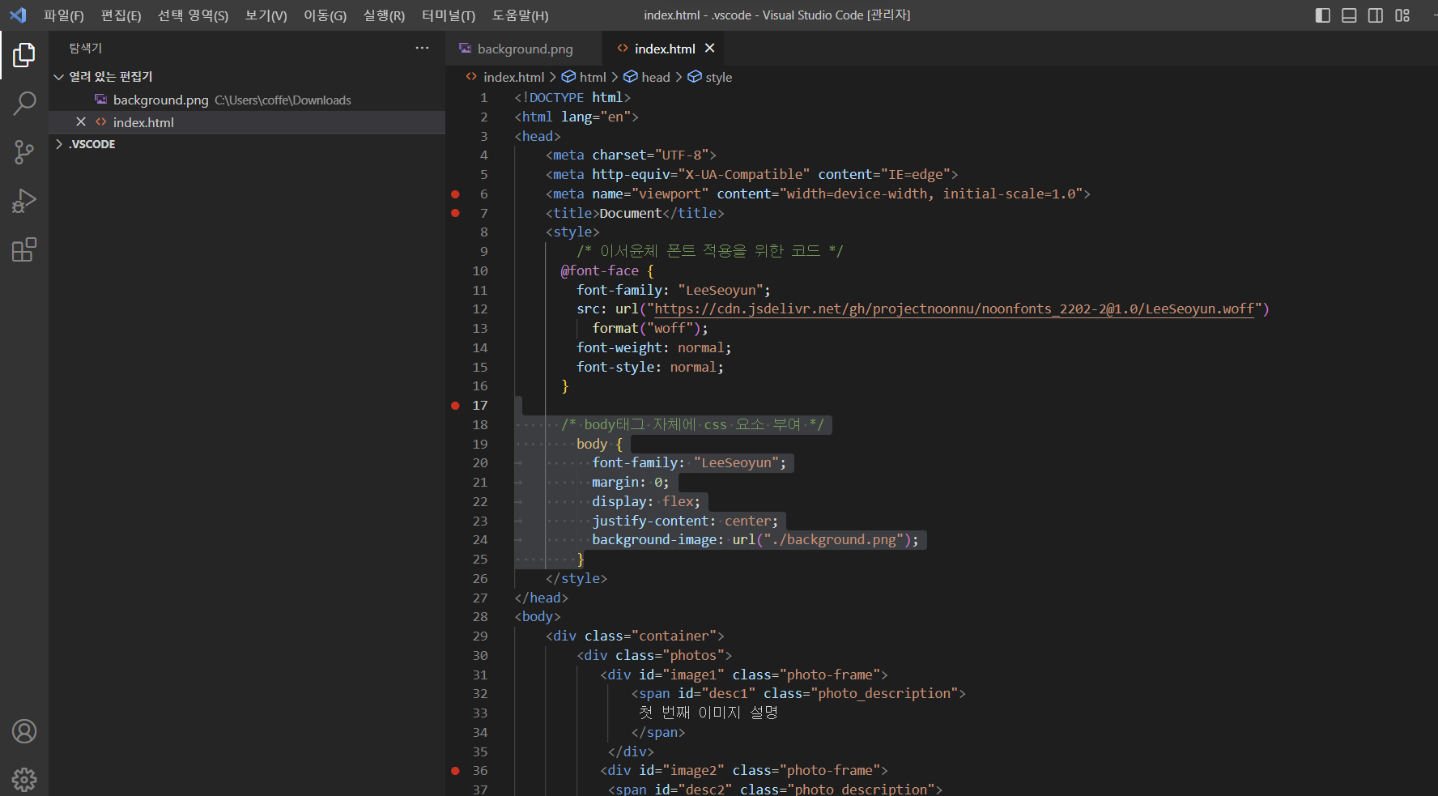Collapse the 열려 있는 편집기 section
Screen dimensions: 1438x796
(247, 76)
